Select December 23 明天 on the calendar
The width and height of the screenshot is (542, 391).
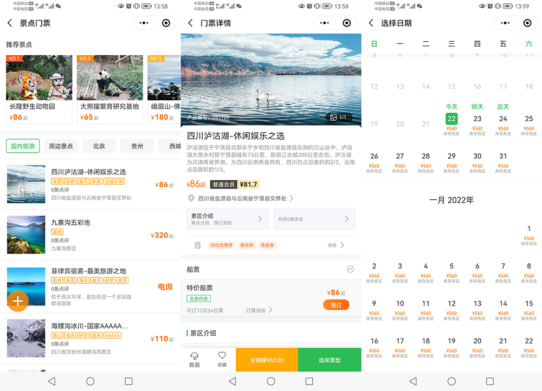click(477, 119)
